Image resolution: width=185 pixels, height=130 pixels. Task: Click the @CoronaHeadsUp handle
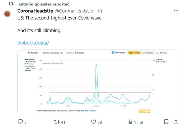point(73,11)
